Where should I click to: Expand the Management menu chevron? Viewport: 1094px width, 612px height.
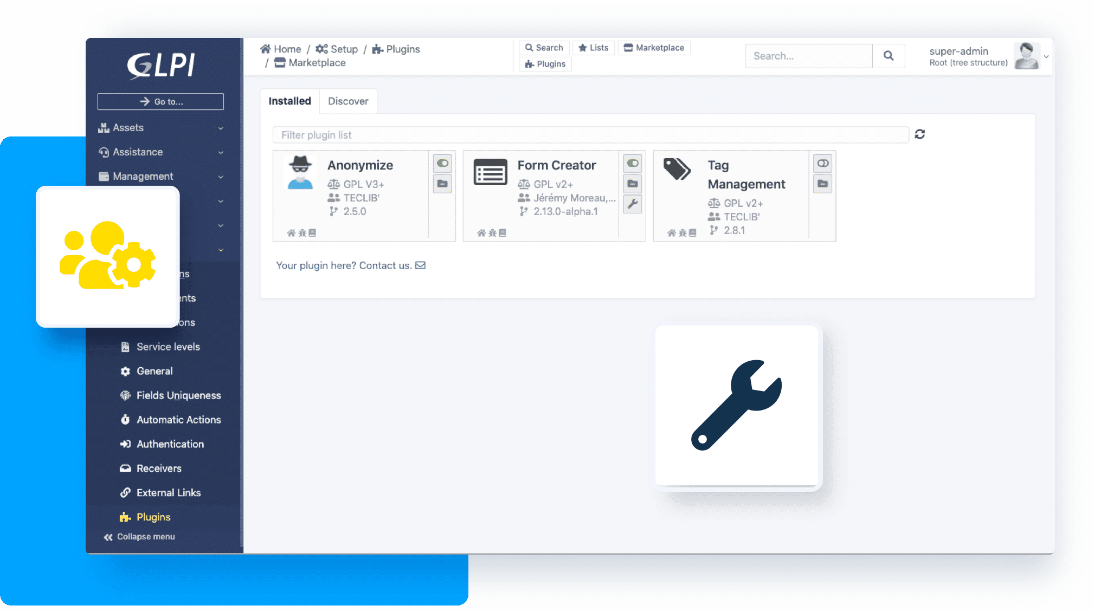tap(221, 177)
